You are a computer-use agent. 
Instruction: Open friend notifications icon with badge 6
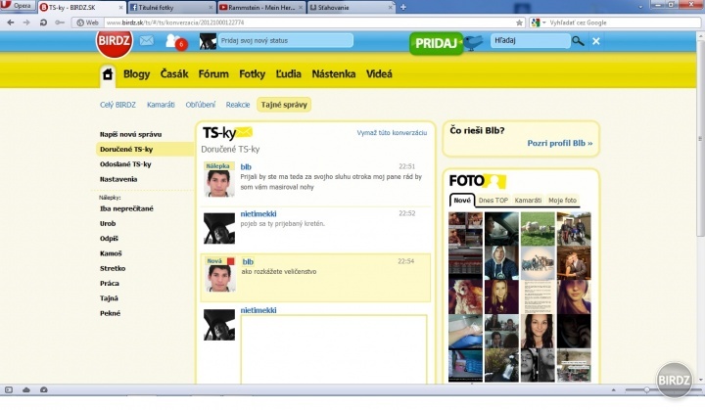(x=176, y=42)
